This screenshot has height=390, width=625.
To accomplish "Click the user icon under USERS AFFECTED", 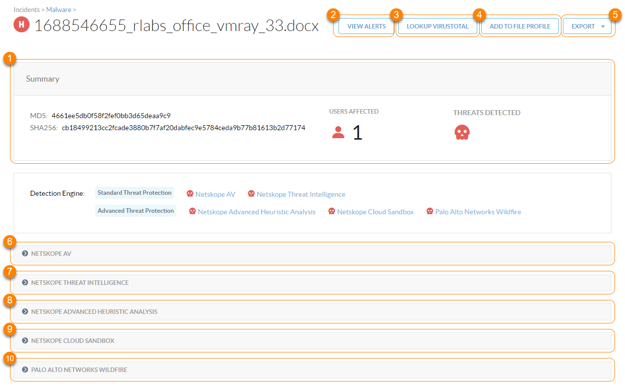I will 338,133.
